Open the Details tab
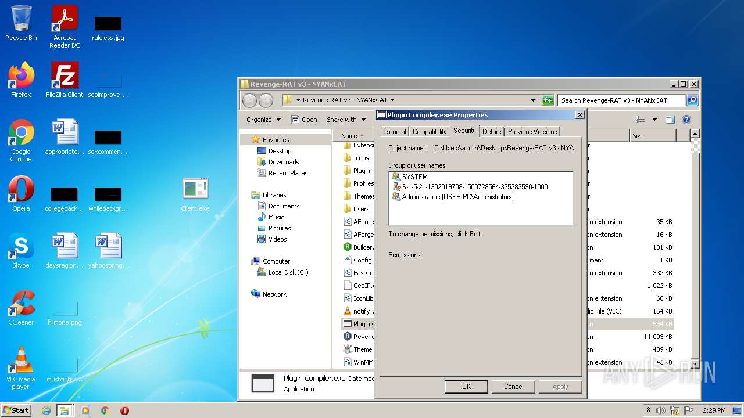Screen dimensions: 744x418 492,132
